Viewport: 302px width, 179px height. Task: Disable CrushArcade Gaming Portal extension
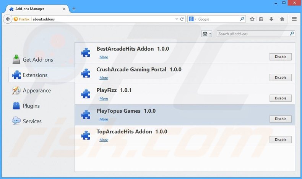click(x=281, y=78)
